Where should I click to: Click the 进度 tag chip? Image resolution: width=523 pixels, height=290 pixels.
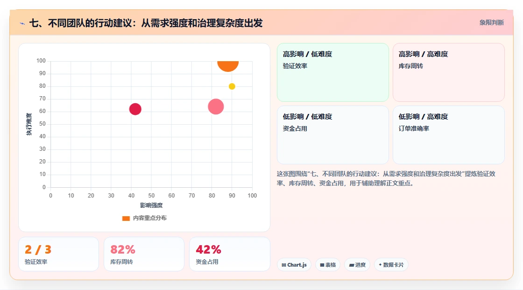click(357, 265)
